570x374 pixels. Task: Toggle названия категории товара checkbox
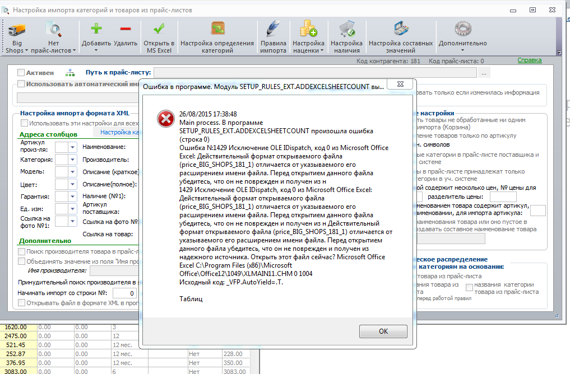(x=469, y=288)
